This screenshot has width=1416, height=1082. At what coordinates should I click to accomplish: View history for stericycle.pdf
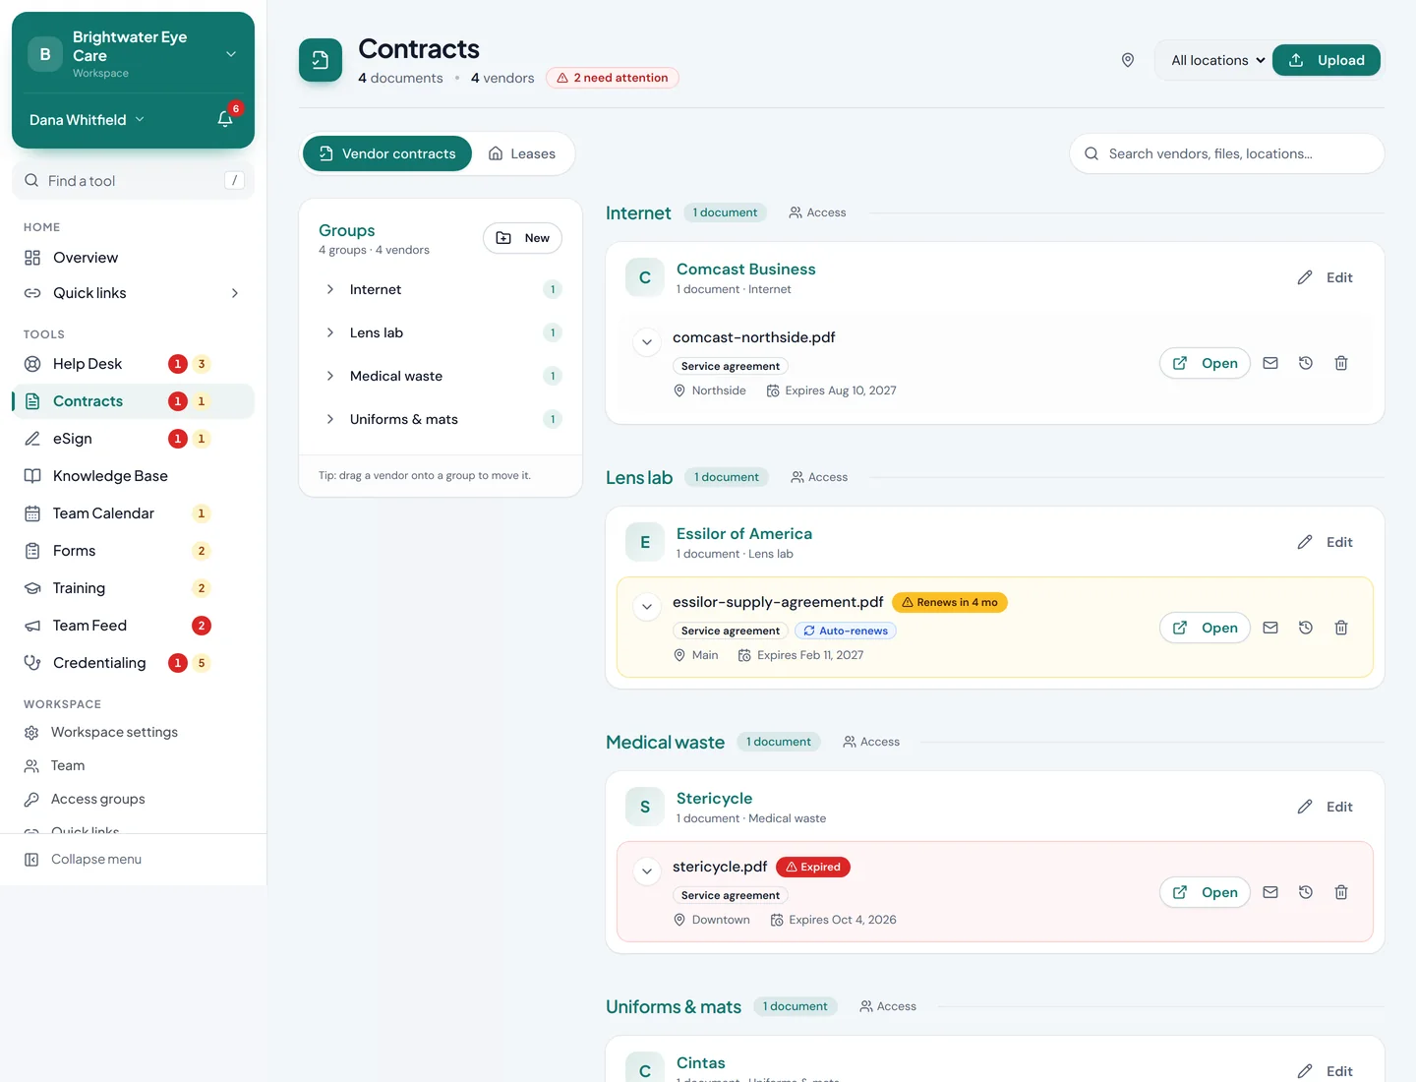(1306, 892)
